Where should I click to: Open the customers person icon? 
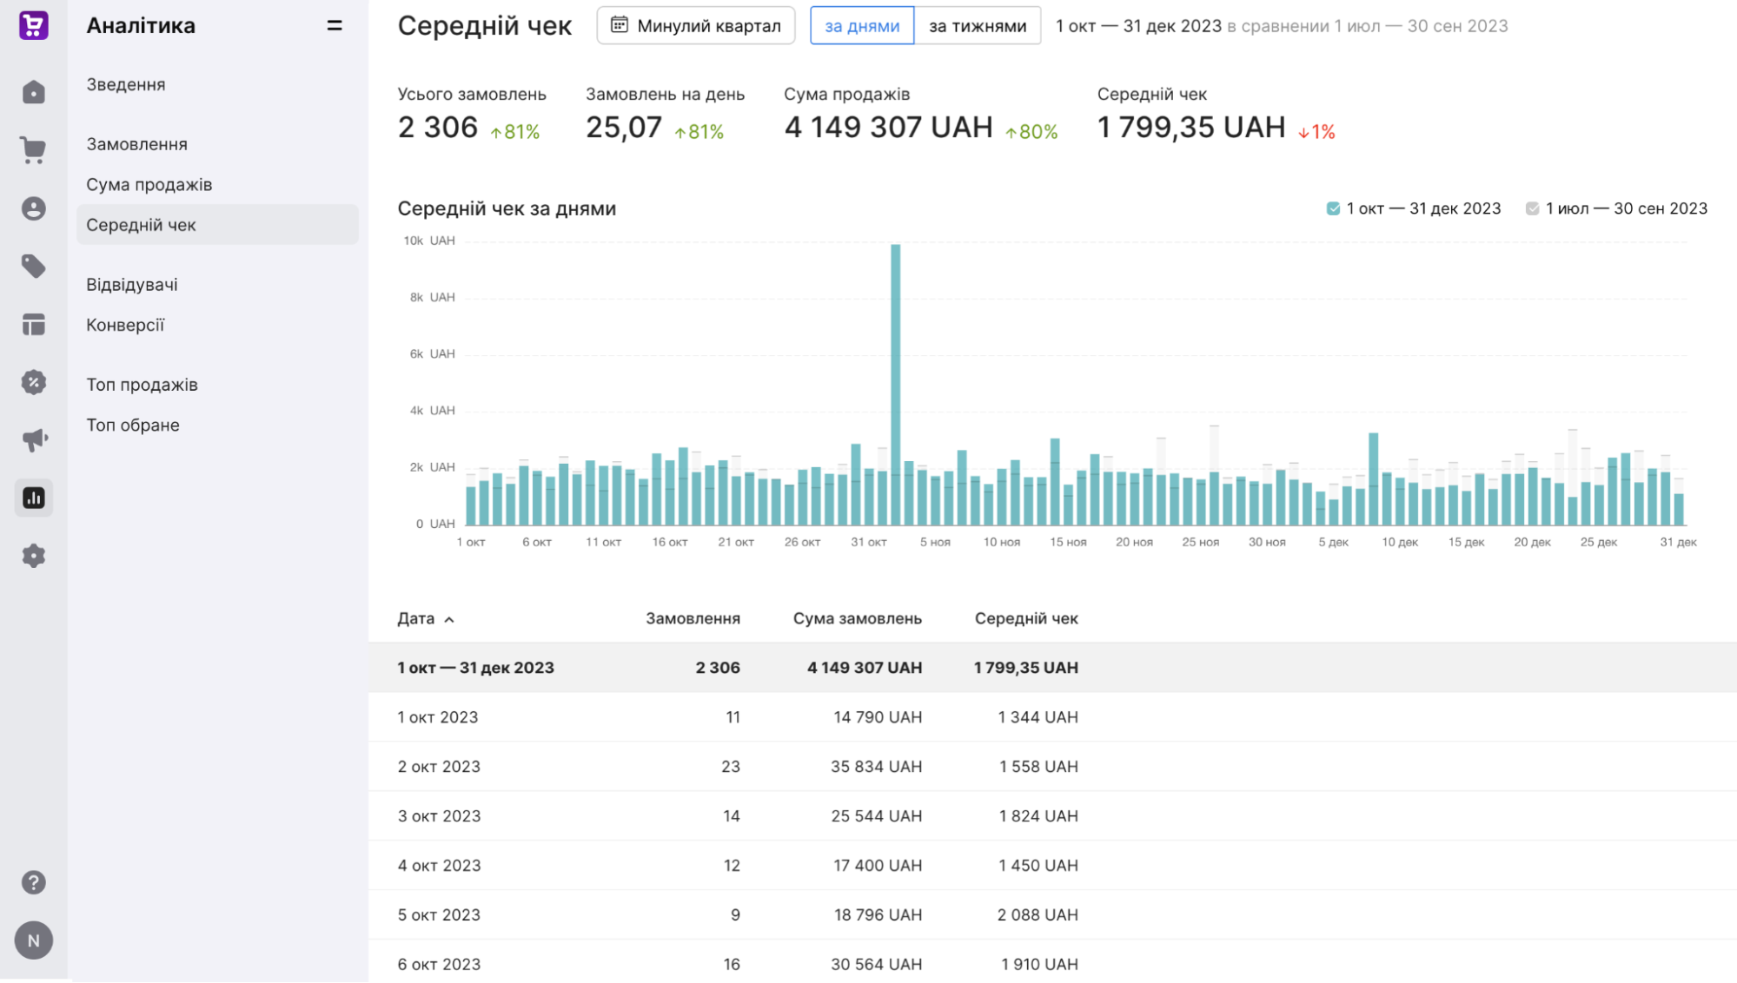click(33, 208)
